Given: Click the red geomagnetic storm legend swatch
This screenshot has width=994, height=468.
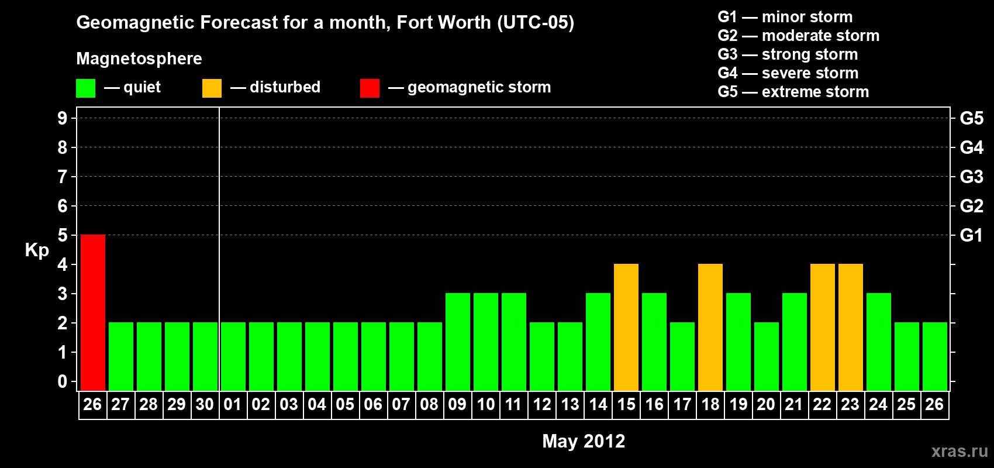Looking at the screenshot, I should tap(370, 88).
